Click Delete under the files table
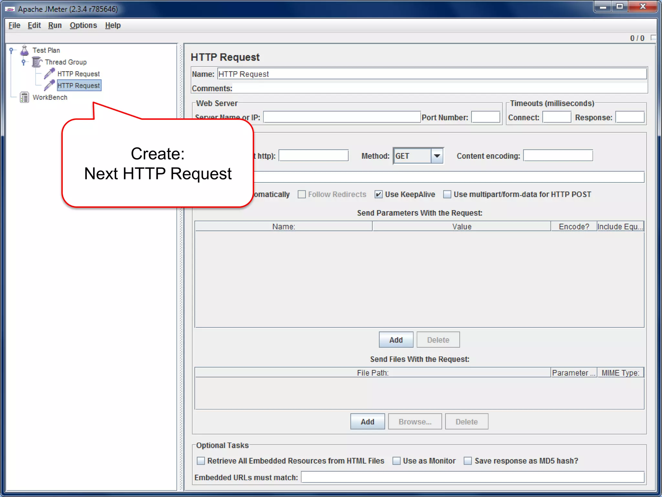This screenshot has height=497, width=662. (x=466, y=422)
